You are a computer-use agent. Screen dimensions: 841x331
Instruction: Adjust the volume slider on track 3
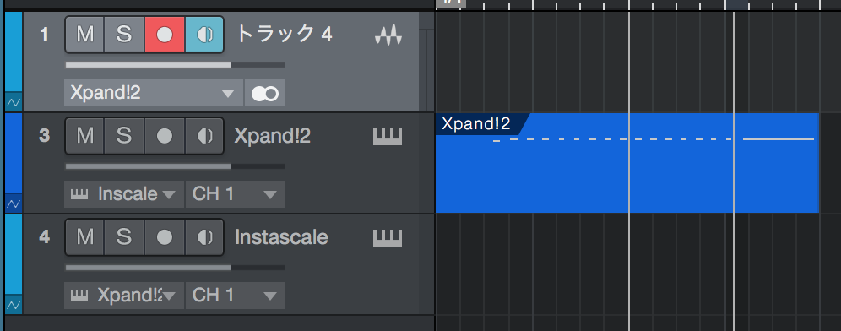pos(176,166)
